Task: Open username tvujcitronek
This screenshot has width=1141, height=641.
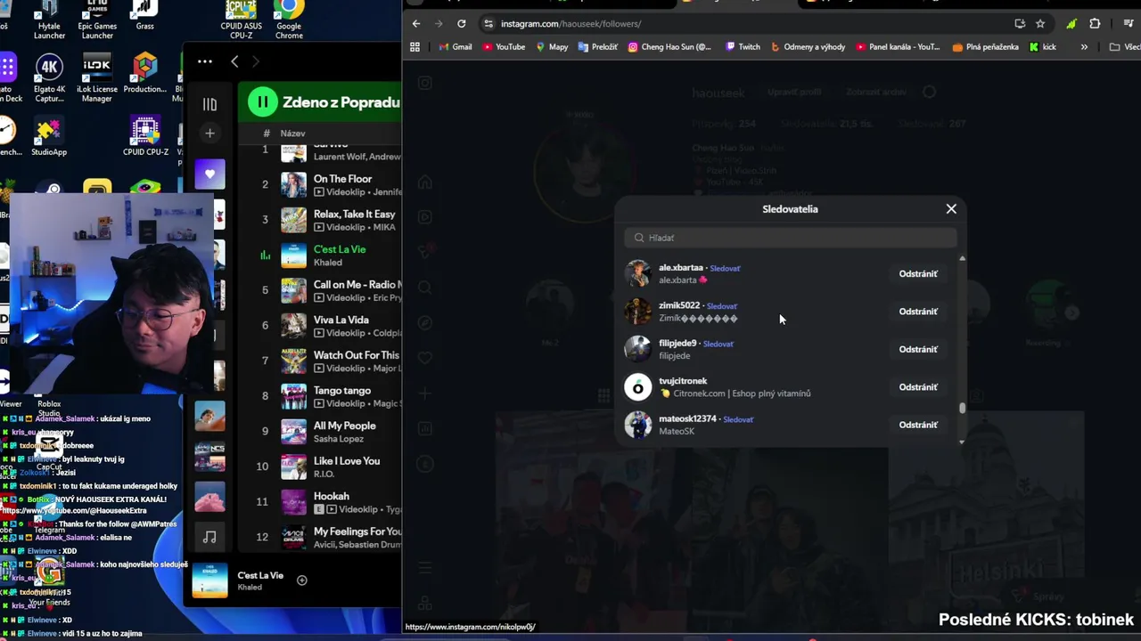Action: click(x=683, y=381)
